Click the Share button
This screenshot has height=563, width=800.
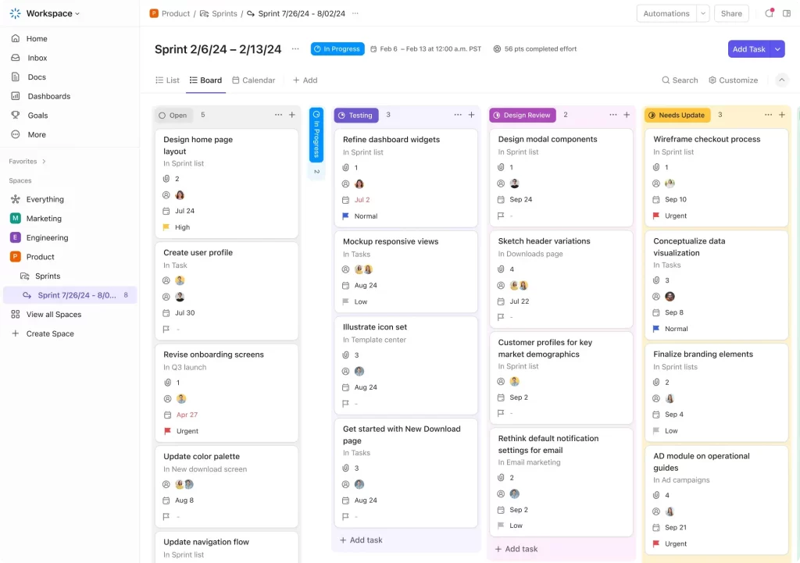point(731,13)
